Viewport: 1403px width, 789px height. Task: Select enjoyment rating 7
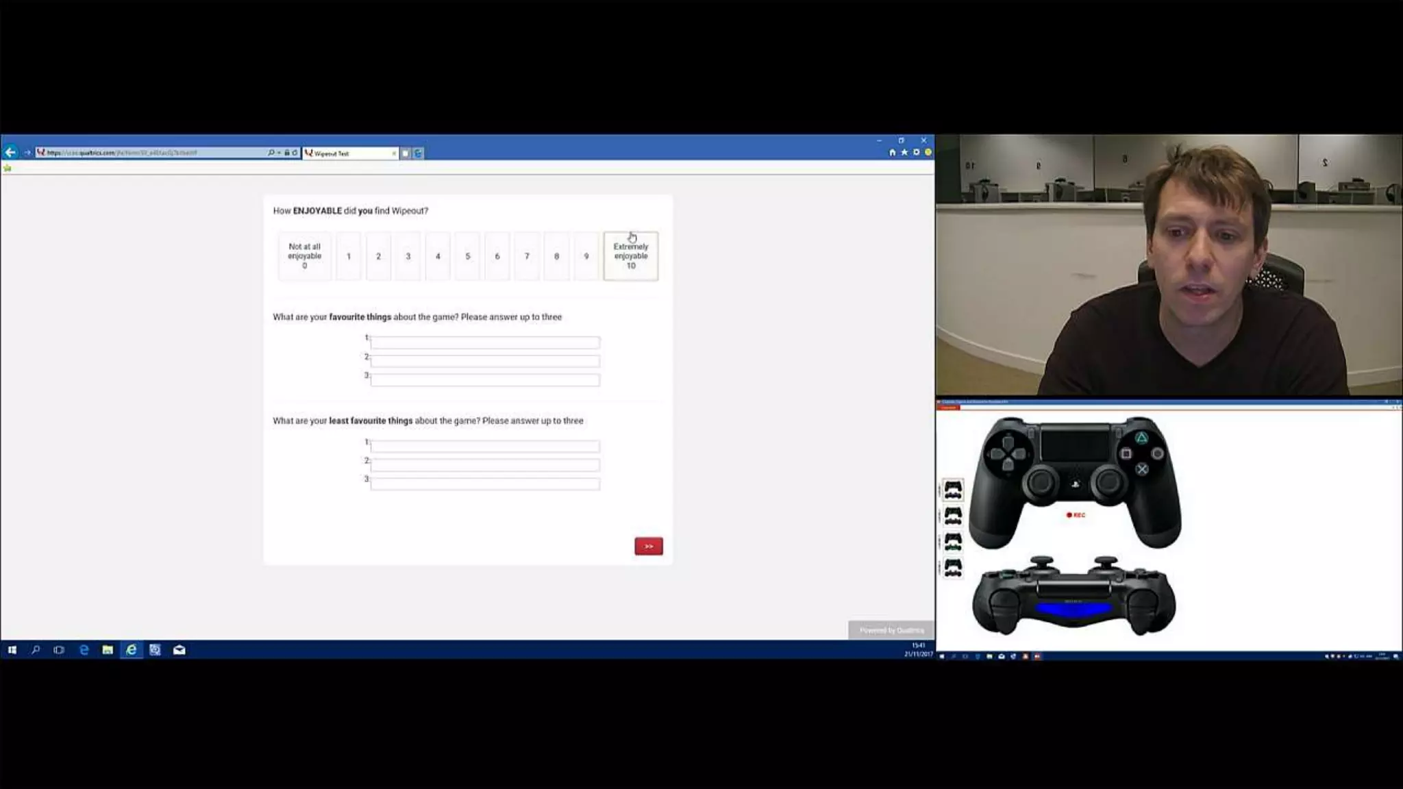(x=527, y=255)
